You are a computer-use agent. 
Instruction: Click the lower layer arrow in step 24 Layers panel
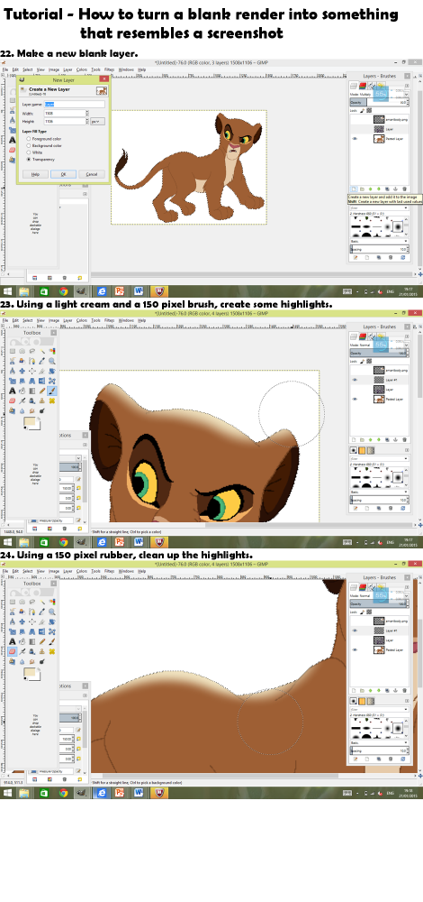[x=379, y=690]
